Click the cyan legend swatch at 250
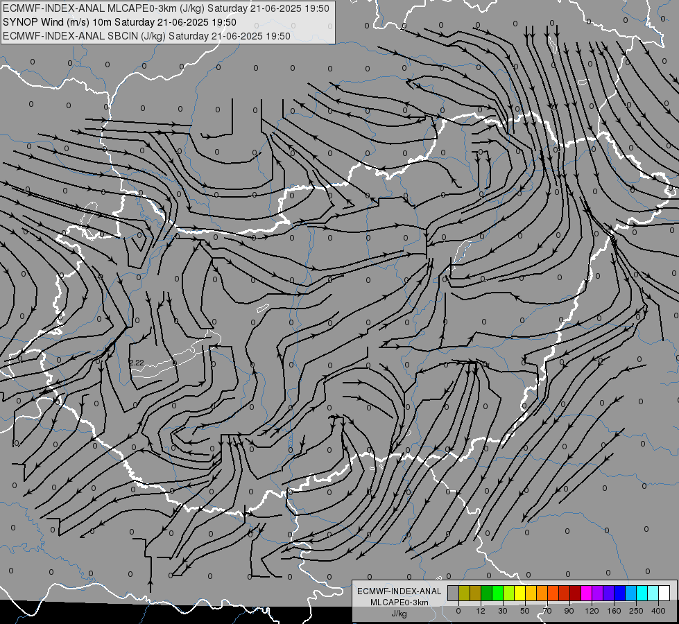Screen dimensions: 679x624 click(x=642, y=593)
